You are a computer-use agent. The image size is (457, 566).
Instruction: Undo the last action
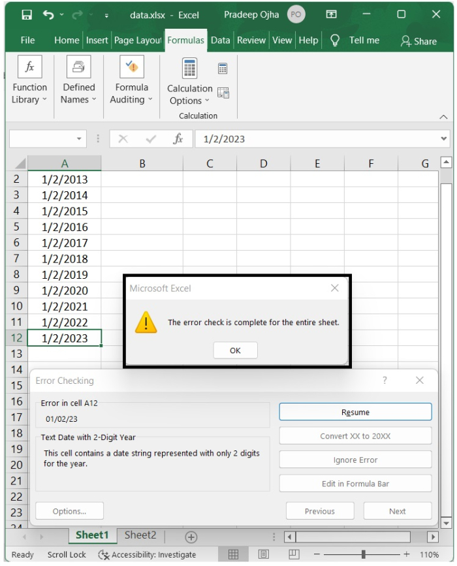click(48, 15)
